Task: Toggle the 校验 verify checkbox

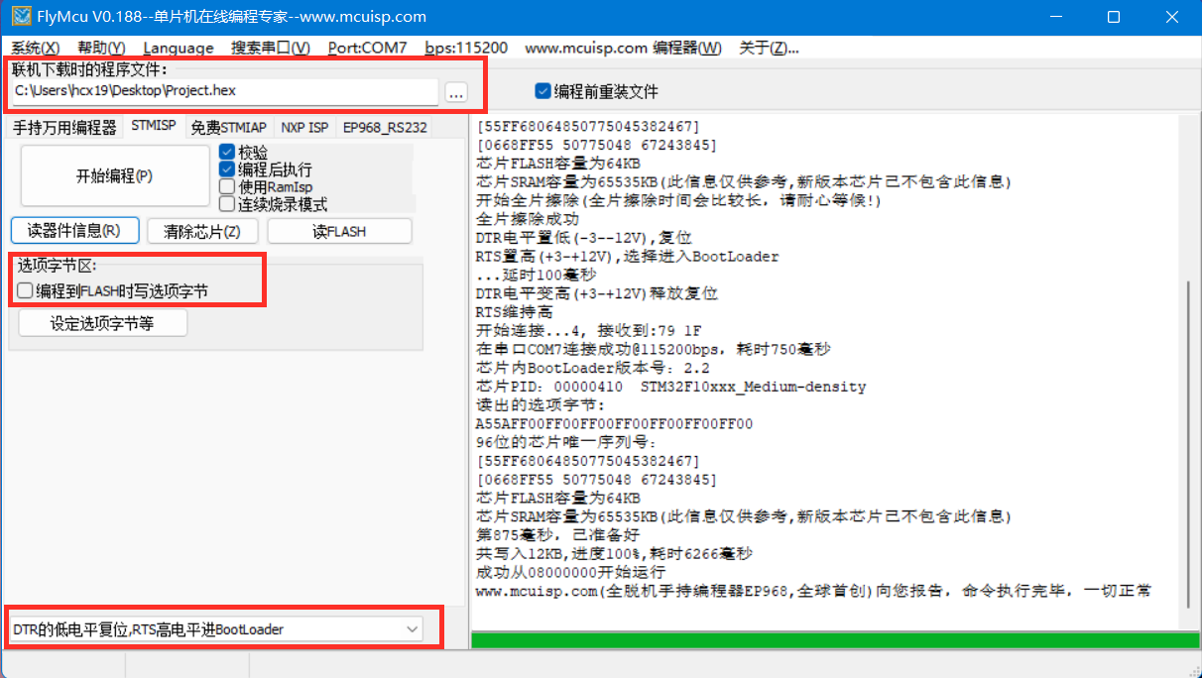Action: tap(227, 153)
